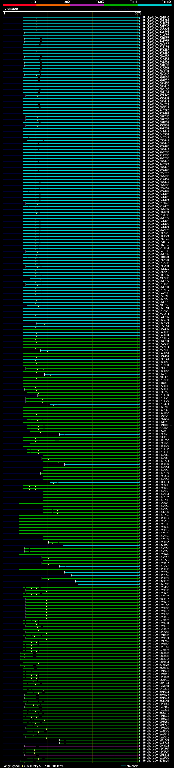Select label UniRef100_P27490

[x=156, y=51]
